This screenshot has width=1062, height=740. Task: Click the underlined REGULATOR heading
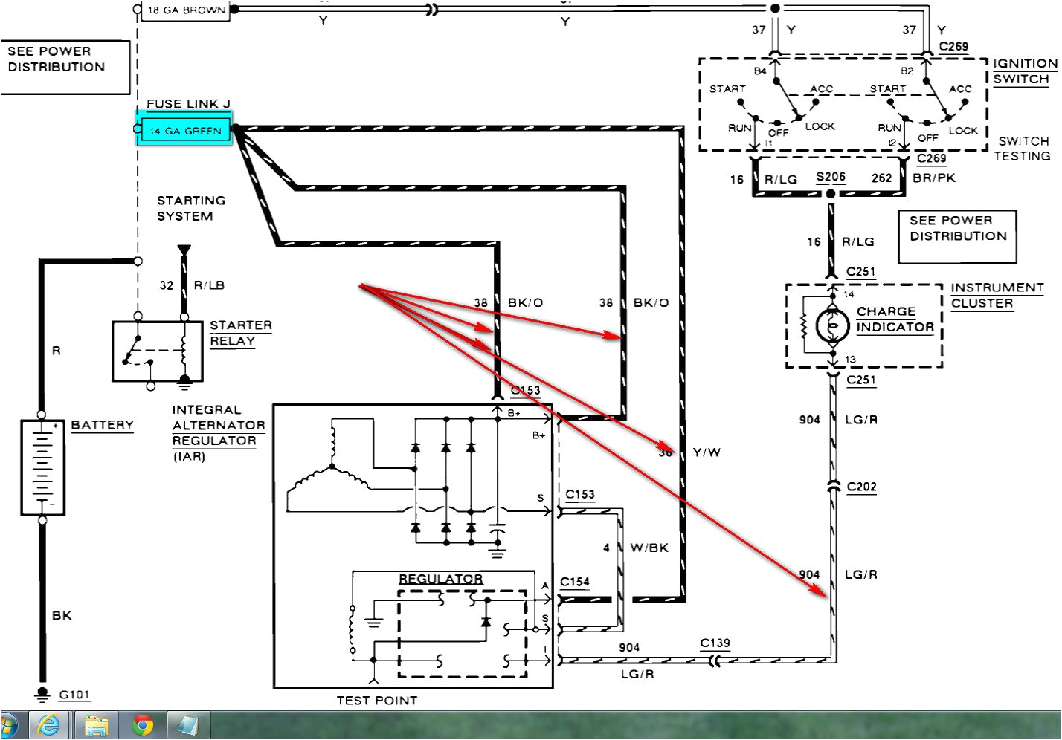(440, 579)
